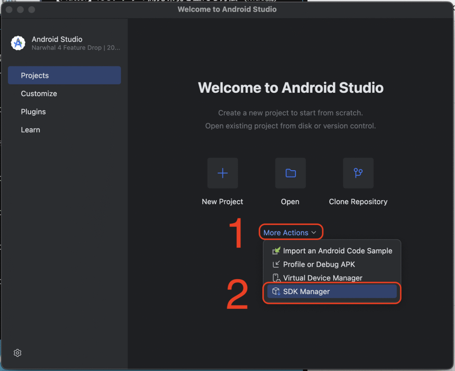Click the chevron beside More Actions

(x=314, y=233)
